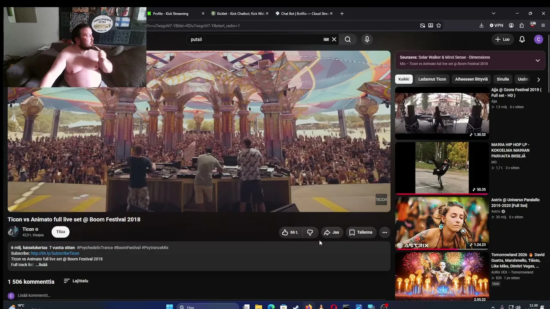550x309 pixels.
Task: Share the video with the Jaa button
Action: (x=331, y=232)
